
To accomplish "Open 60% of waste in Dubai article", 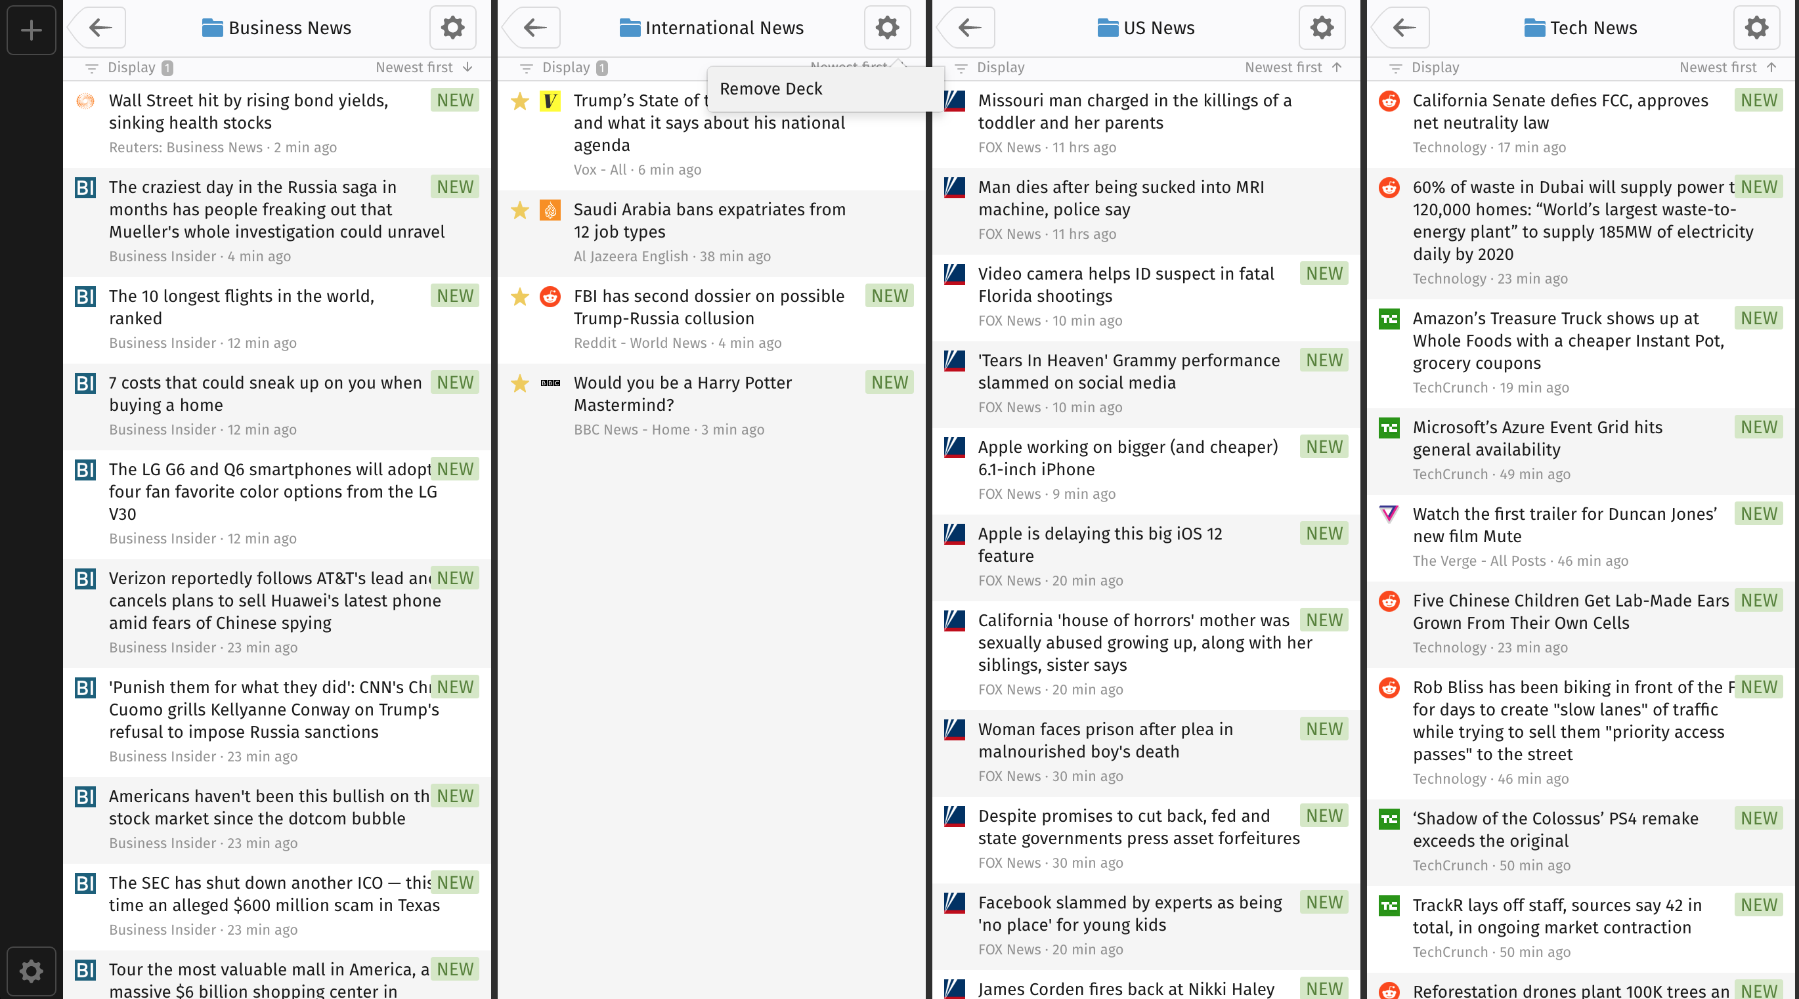I will click(x=1580, y=233).
